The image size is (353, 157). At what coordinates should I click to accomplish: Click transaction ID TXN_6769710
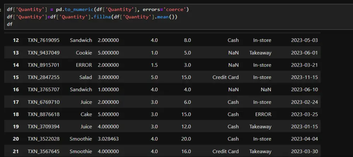click(x=44, y=102)
